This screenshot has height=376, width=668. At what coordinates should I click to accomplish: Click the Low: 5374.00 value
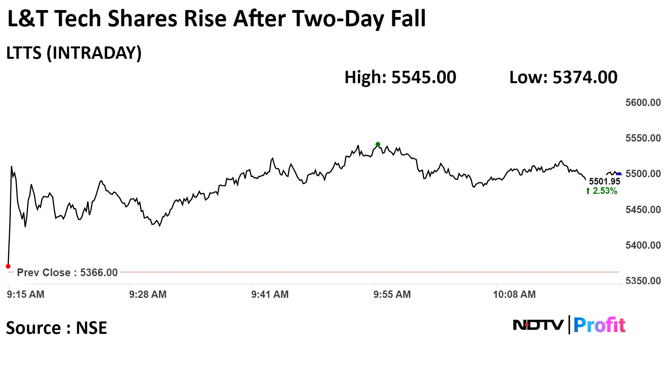point(563,77)
